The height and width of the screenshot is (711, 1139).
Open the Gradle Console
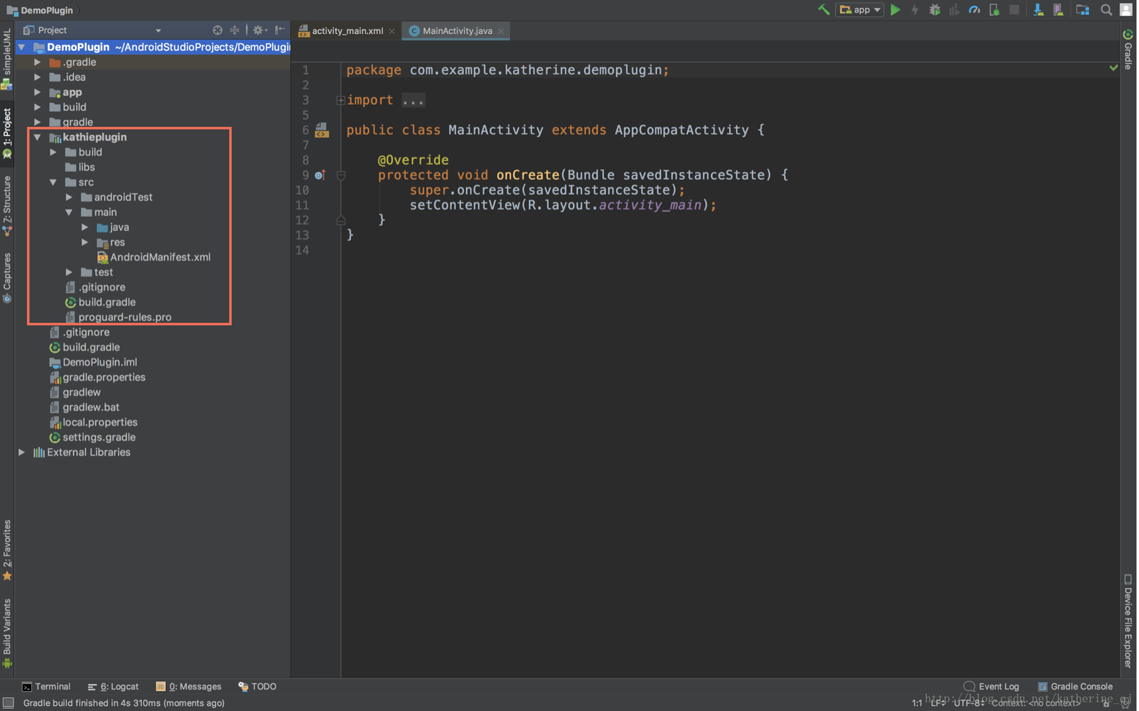[1076, 687]
